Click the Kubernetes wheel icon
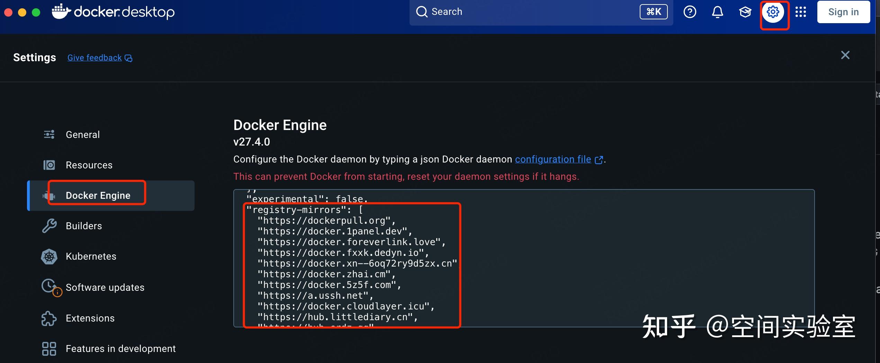Screen dimensions: 880x363 (x=49, y=257)
